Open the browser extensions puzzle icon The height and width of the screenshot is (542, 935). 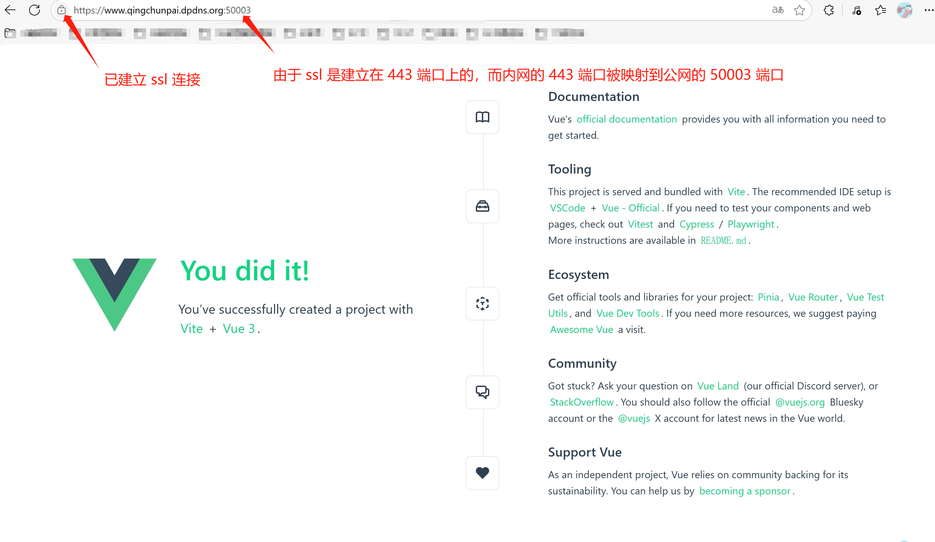point(829,10)
